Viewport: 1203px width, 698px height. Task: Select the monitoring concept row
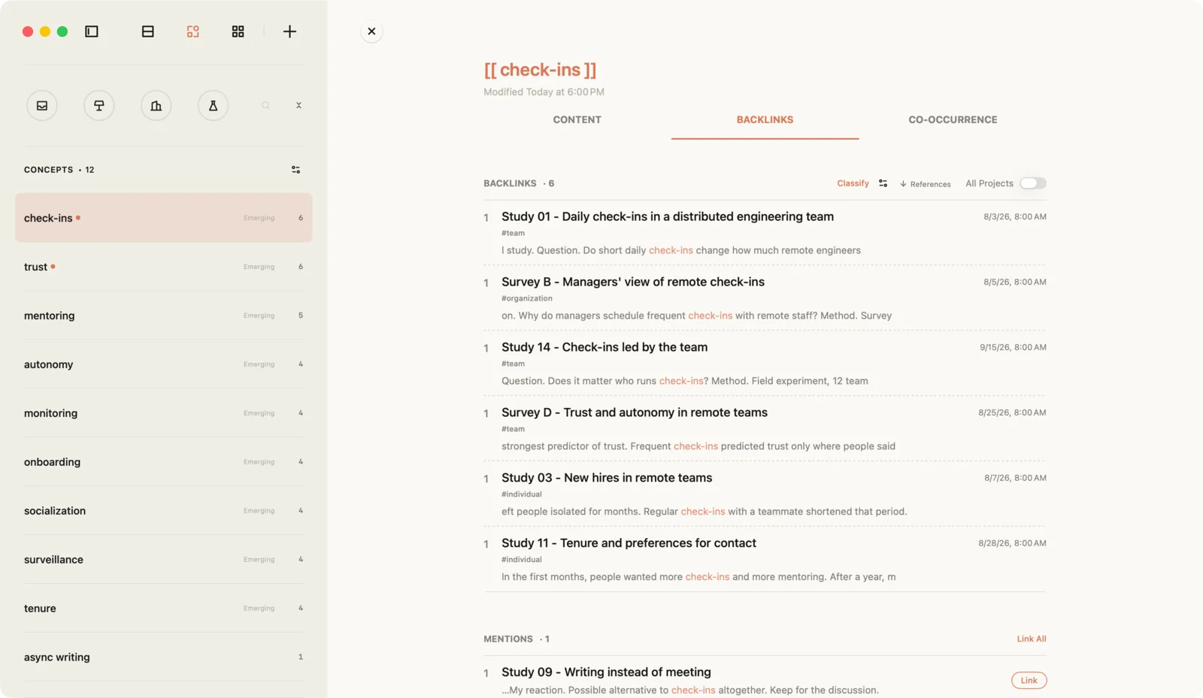click(x=163, y=413)
